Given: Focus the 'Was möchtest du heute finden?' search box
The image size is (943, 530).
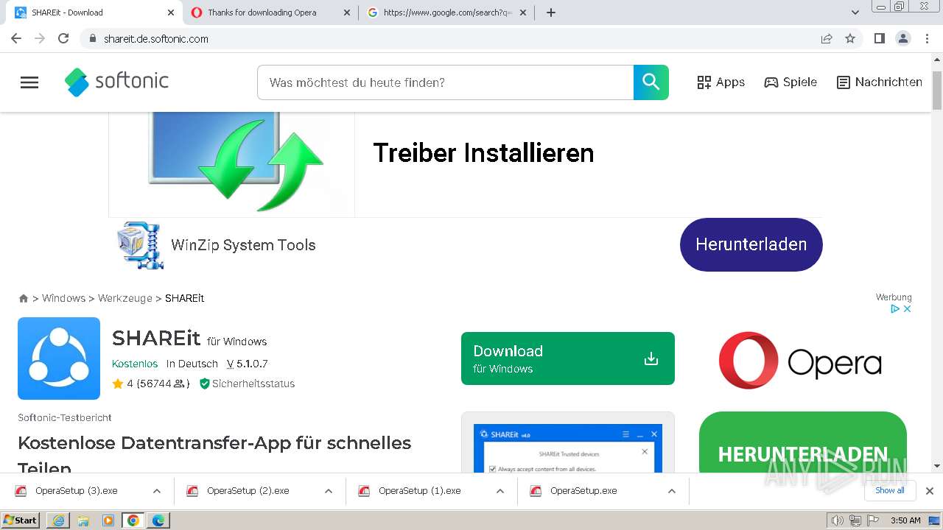Looking at the screenshot, I should [x=445, y=82].
